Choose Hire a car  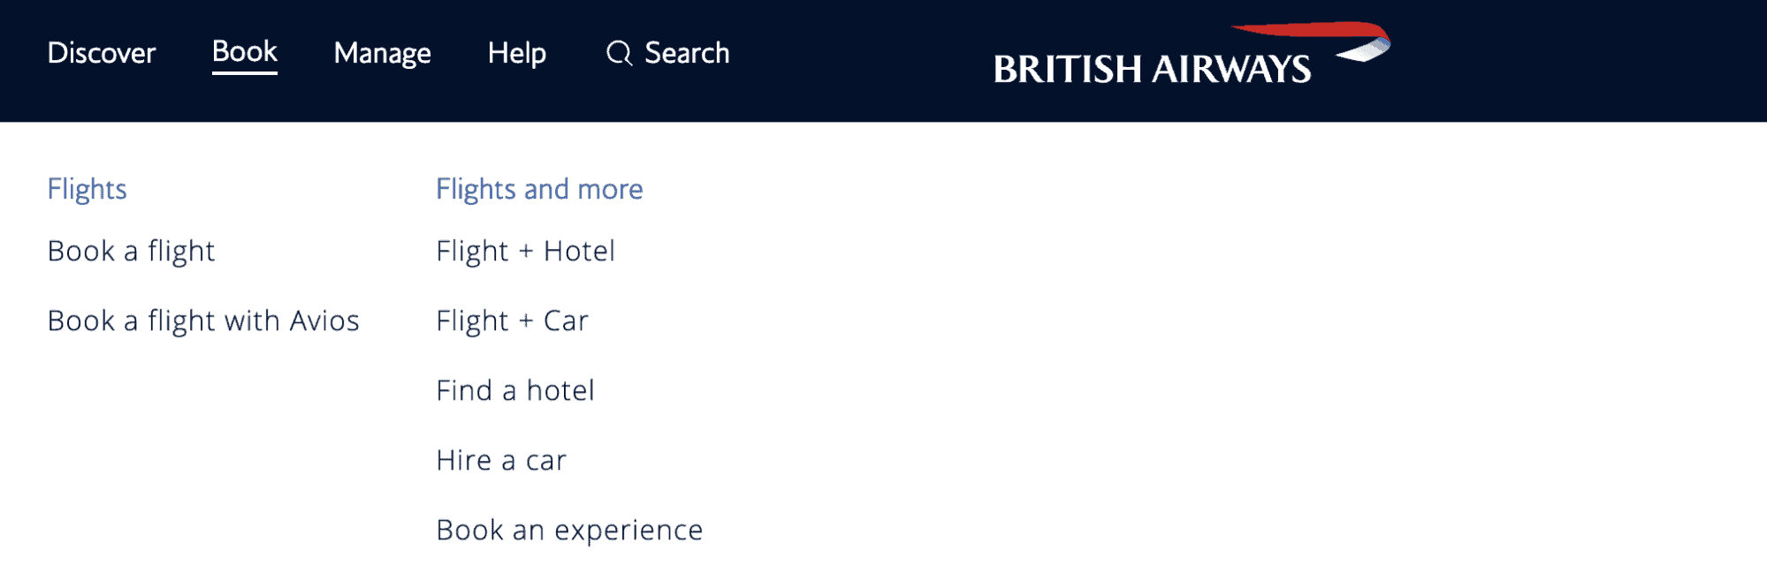(x=500, y=460)
